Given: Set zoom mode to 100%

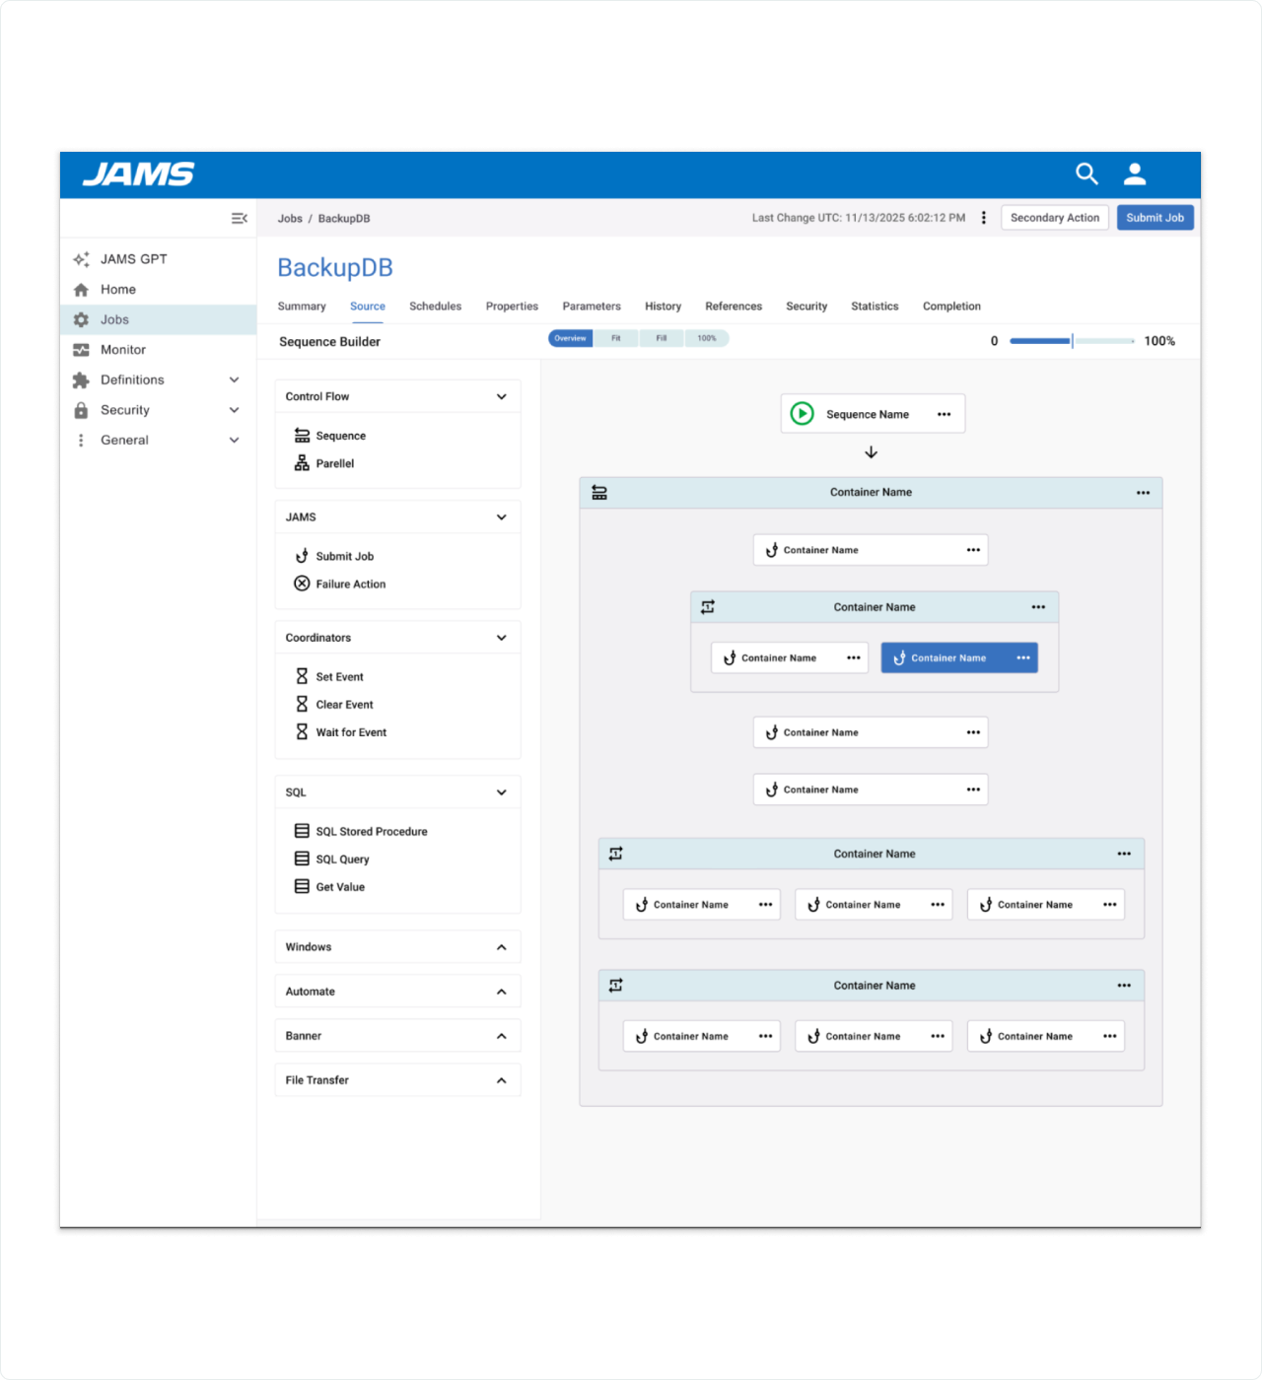Looking at the screenshot, I should click(x=707, y=338).
